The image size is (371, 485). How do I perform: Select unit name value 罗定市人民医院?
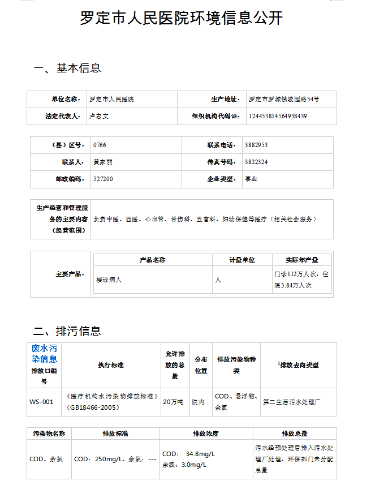pos(111,99)
